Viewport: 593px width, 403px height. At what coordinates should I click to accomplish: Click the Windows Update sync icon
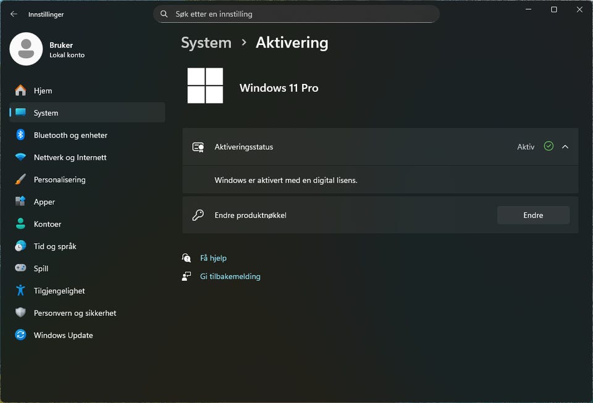21,335
